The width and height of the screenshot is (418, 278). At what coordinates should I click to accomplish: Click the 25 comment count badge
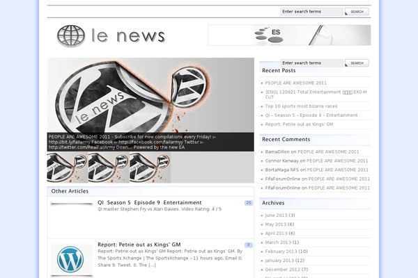pyautogui.click(x=249, y=203)
